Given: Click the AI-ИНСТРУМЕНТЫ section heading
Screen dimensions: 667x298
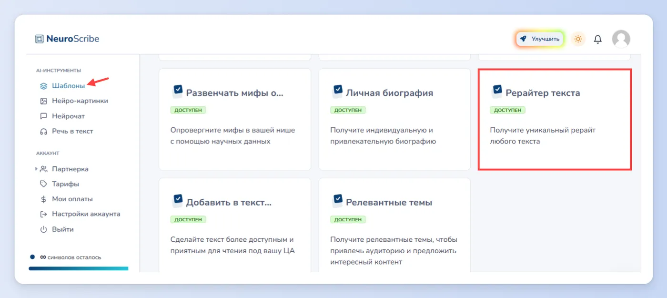Looking at the screenshot, I should tap(59, 71).
